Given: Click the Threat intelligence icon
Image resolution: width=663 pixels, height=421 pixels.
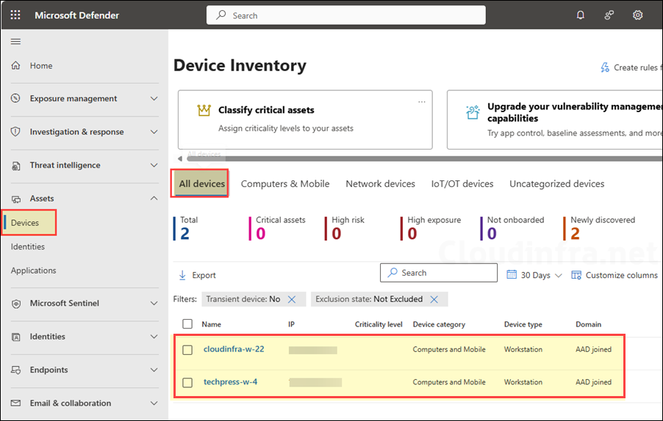Looking at the screenshot, I should pos(15,165).
